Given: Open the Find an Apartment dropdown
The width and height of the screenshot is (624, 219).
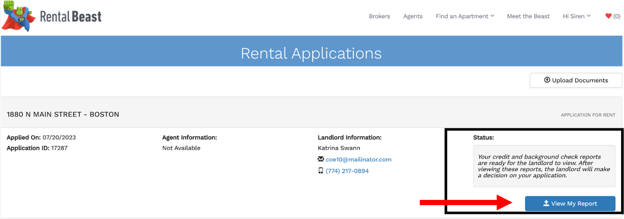Looking at the screenshot, I should tap(464, 16).
